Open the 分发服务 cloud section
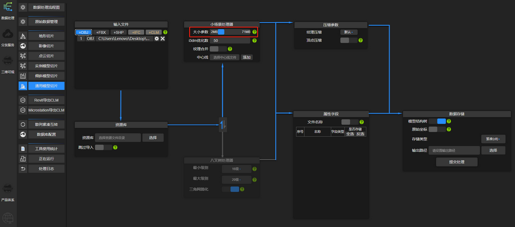Screen dimensions: 515x227 (8, 38)
